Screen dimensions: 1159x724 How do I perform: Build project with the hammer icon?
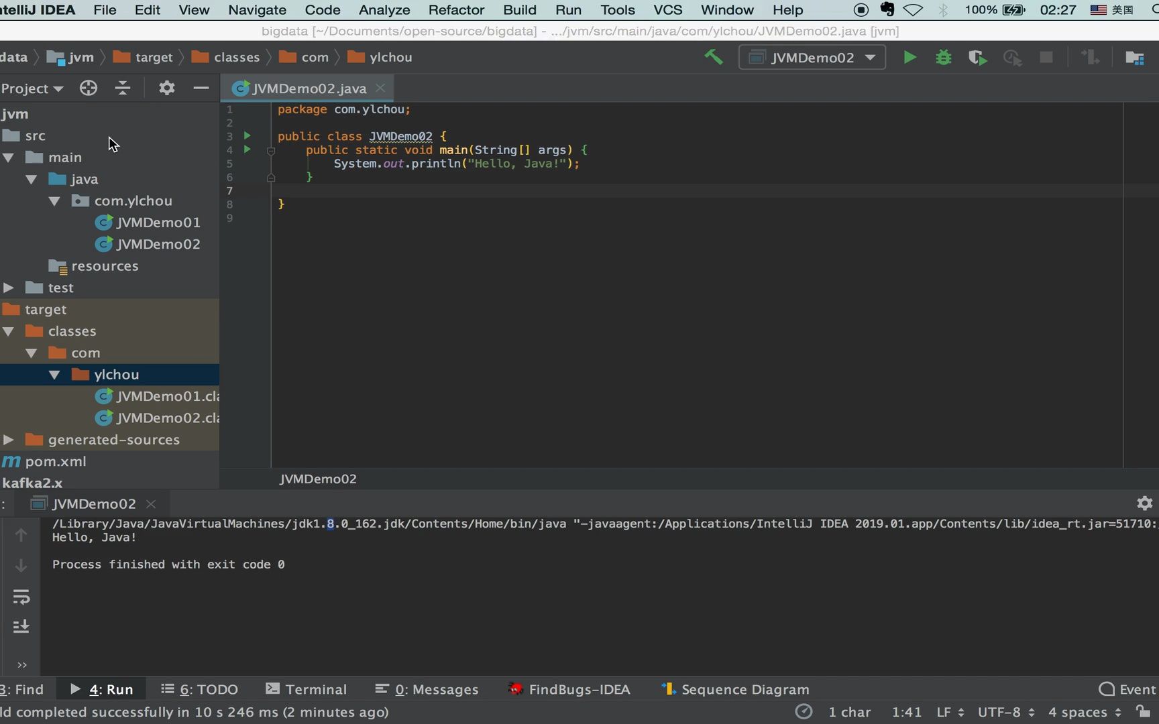(x=714, y=57)
